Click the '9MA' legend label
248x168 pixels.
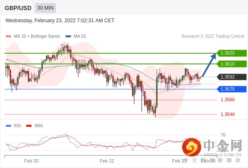39,126
